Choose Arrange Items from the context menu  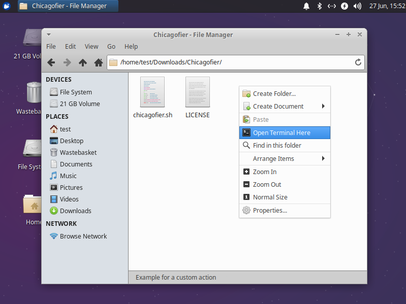click(285, 158)
